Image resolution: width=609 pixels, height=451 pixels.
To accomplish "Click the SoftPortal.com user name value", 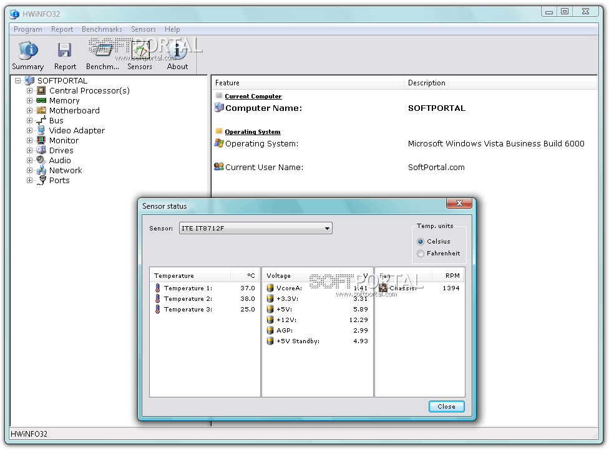I will pos(436,167).
